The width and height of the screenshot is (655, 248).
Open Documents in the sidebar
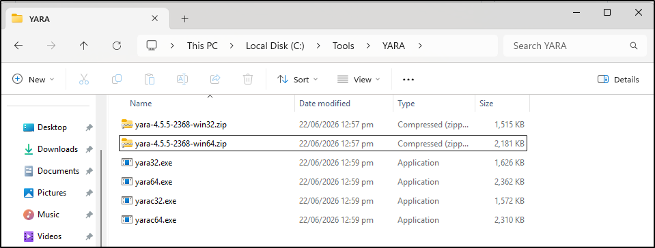58,171
